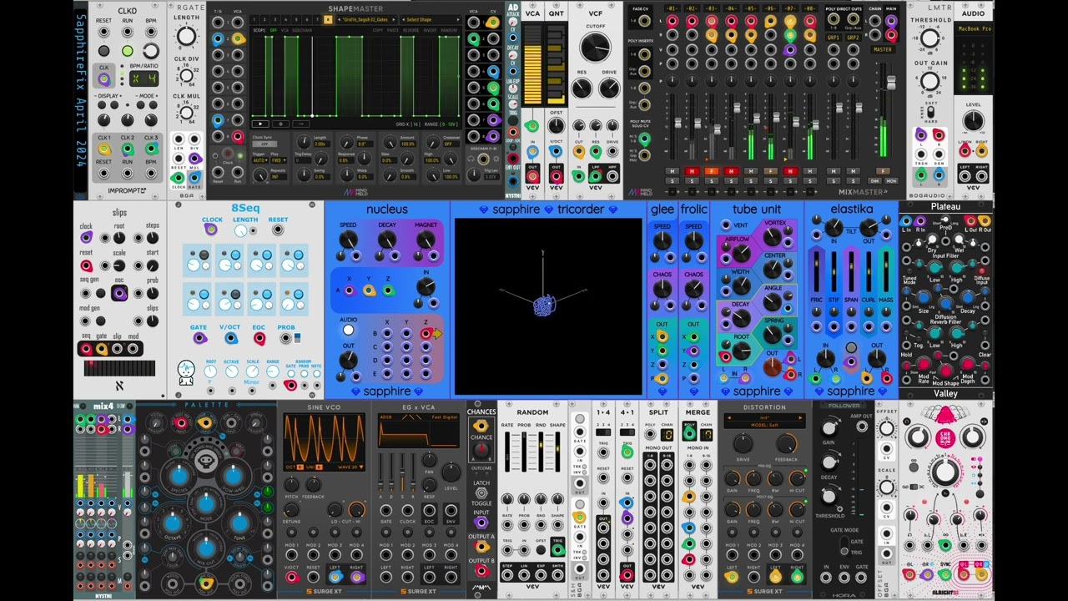Toggle mute on MixMaster track -01-

pyautogui.click(x=672, y=171)
